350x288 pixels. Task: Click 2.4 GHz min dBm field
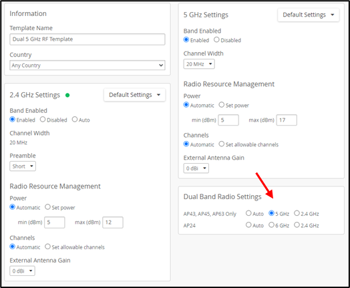tap(55, 223)
